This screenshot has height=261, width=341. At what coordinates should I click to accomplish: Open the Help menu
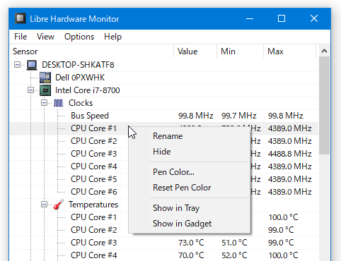113,37
